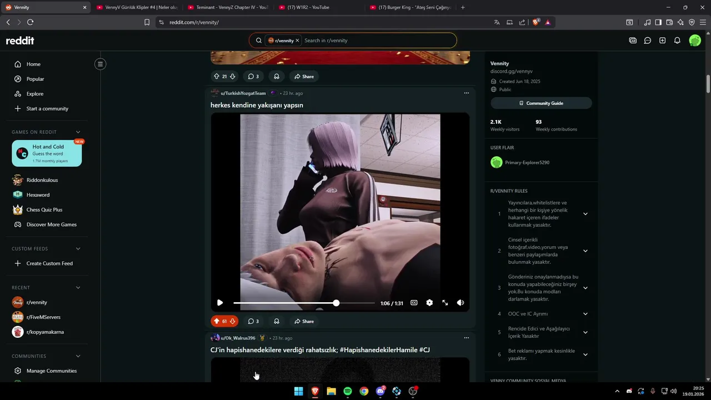Viewport: 711px width, 400px height.
Task: Switch to the W1R2 YouTube tab
Action: [319, 7]
